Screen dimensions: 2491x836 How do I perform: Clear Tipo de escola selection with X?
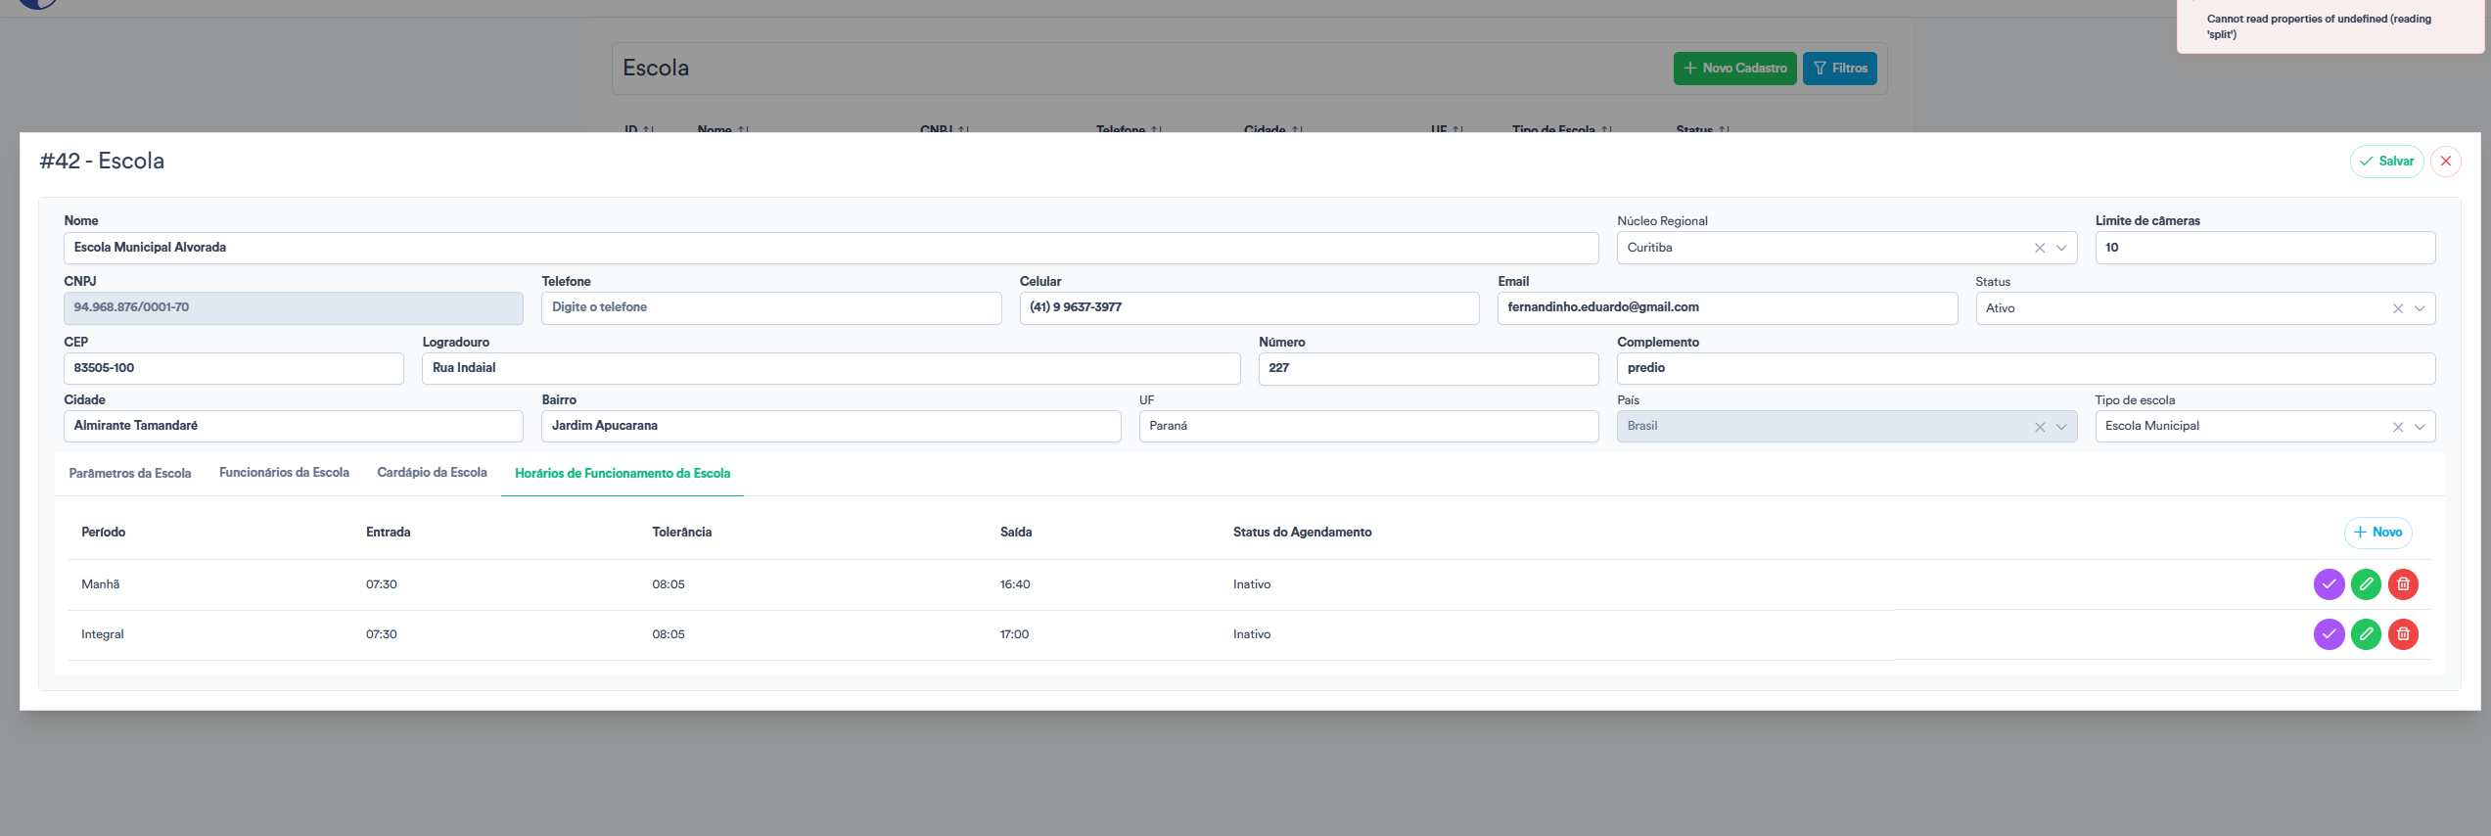pyautogui.click(x=2398, y=427)
